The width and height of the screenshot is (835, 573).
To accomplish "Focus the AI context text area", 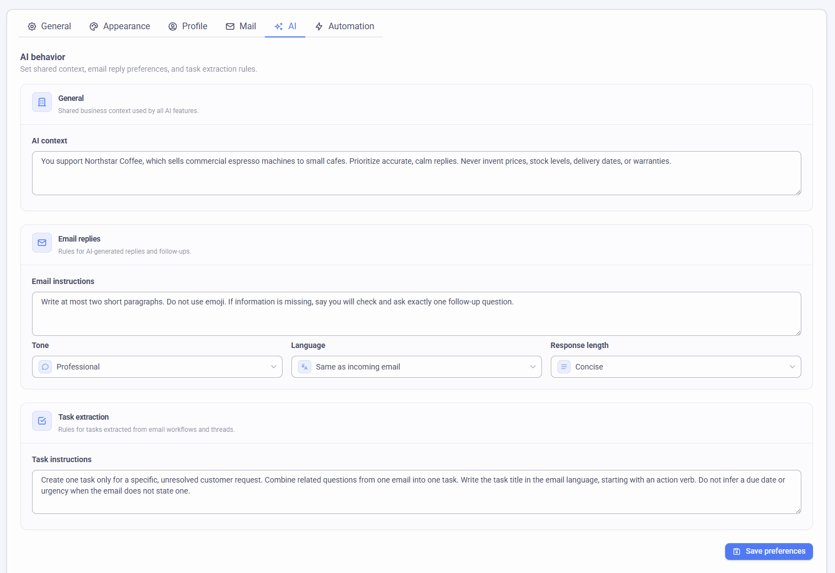I will point(417,173).
